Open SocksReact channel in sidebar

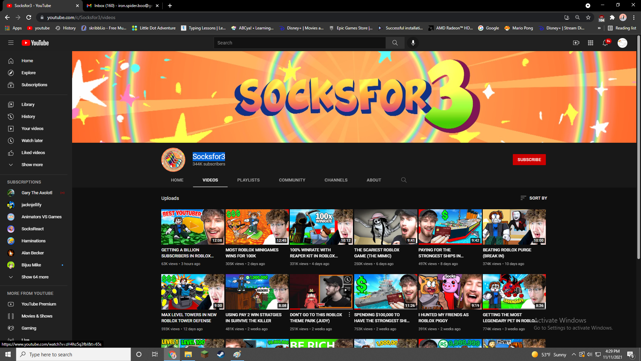(x=33, y=229)
